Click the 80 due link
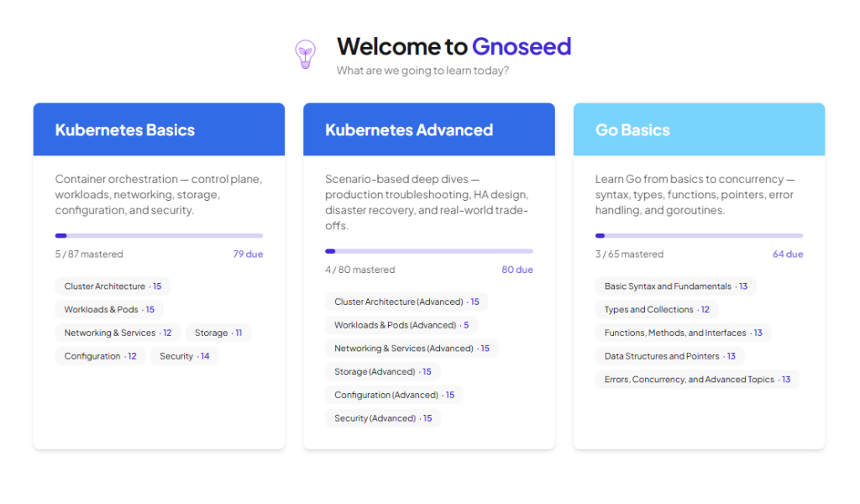860x504 pixels. click(x=517, y=270)
